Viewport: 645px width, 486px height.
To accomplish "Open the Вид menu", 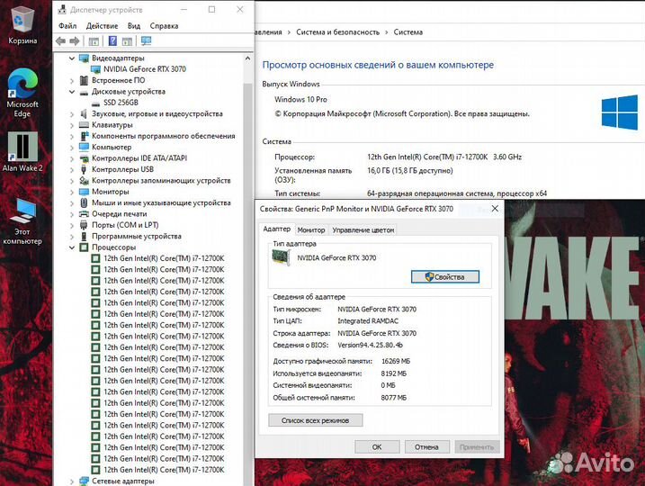I will coord(134,26).
